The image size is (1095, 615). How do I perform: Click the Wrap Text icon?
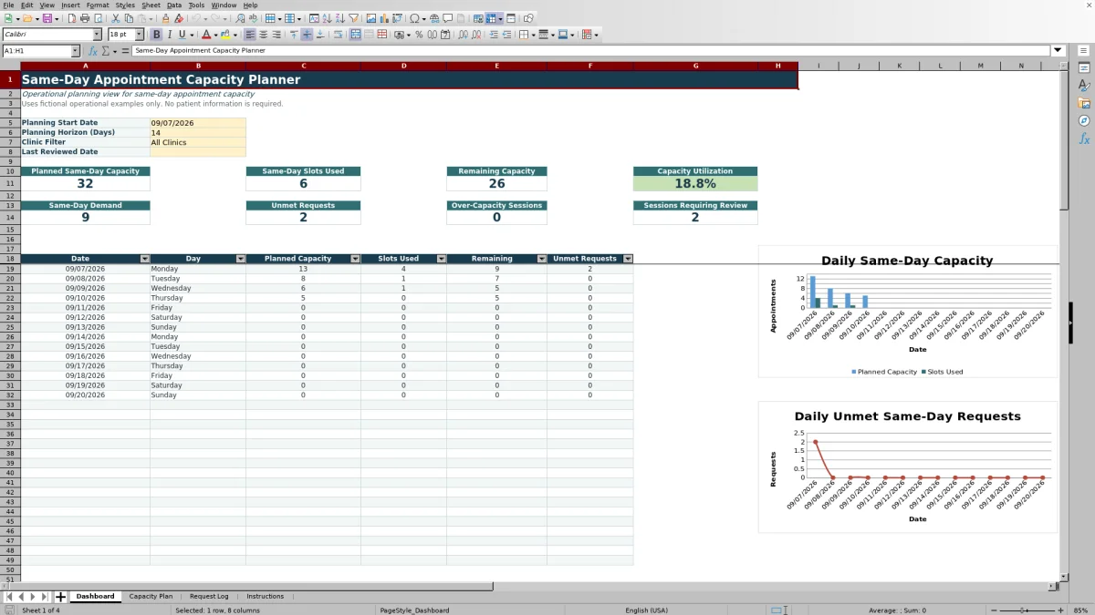(339, 35)
